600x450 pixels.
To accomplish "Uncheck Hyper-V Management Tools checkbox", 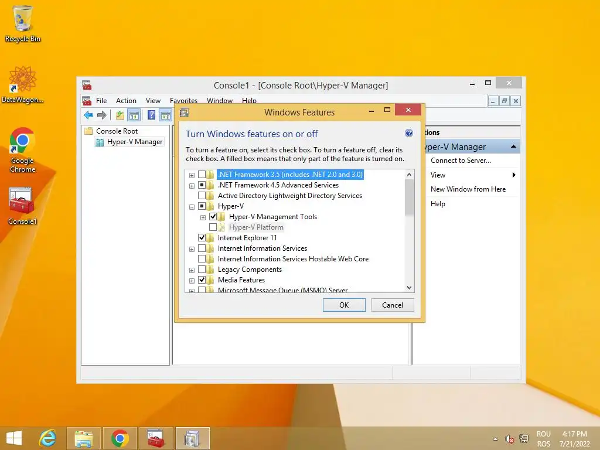I will click(213, 217).
